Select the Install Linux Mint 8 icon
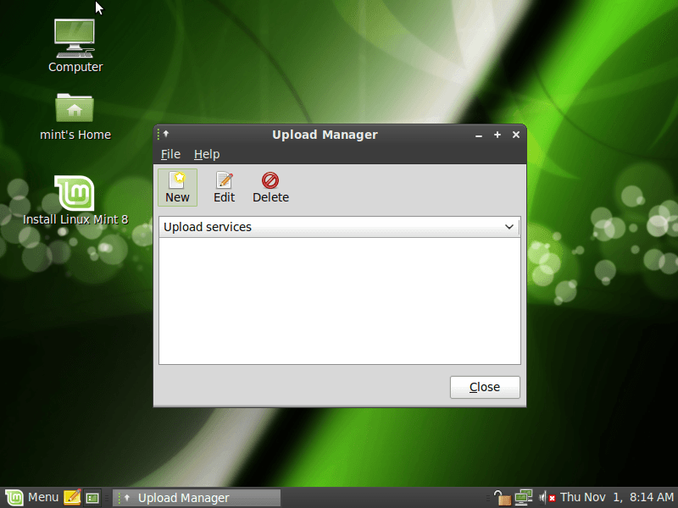678x508 pixels. [75, 200]
